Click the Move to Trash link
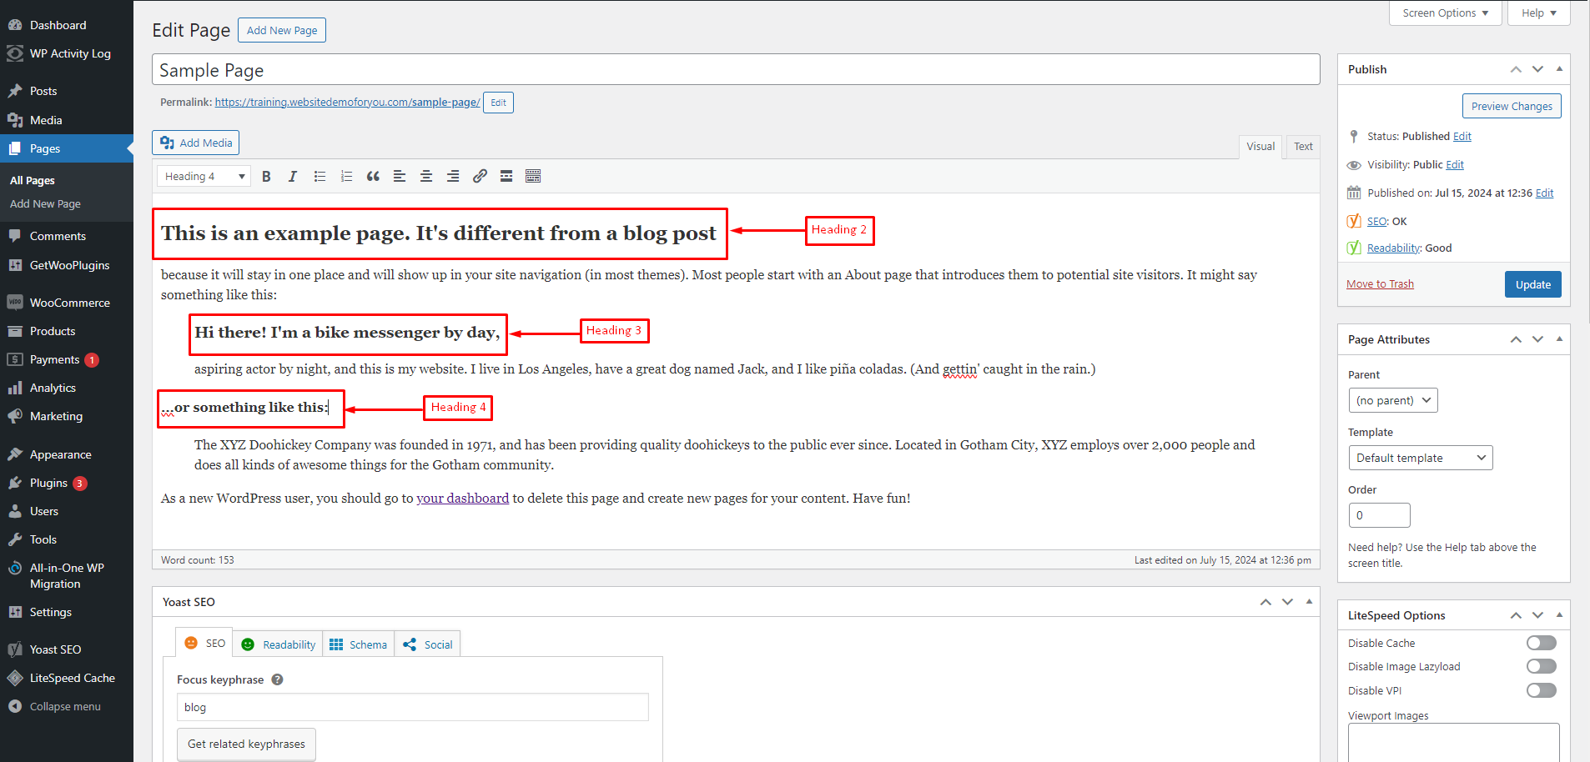Viewport: 1590px width, 762px height. (x=1380, y=284)
